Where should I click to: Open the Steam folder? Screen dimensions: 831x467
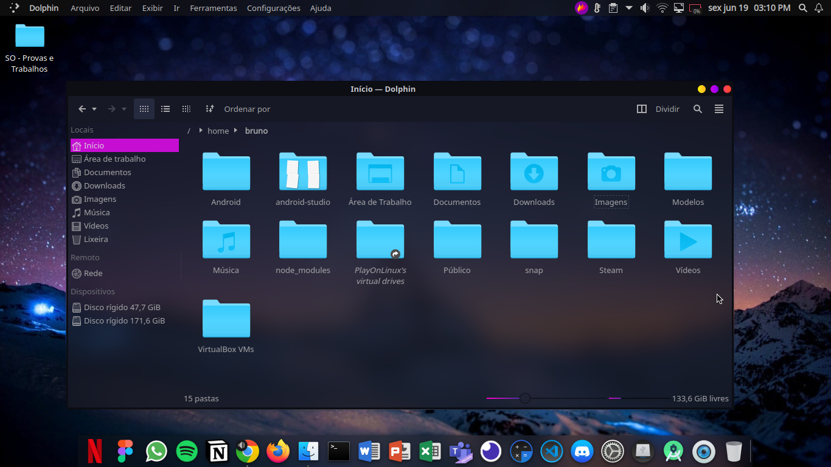tap(611, 240)
